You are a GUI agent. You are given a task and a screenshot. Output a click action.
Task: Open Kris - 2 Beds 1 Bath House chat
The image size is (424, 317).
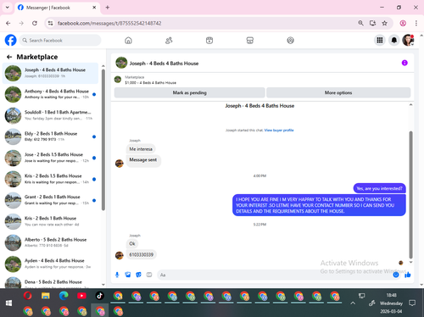pyautogui.click(x=50, y=221)
